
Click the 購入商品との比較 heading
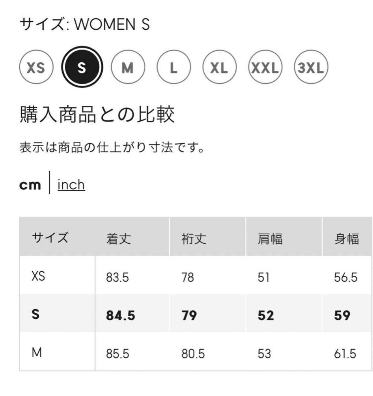pyautogui.click(x=97, y=115)
